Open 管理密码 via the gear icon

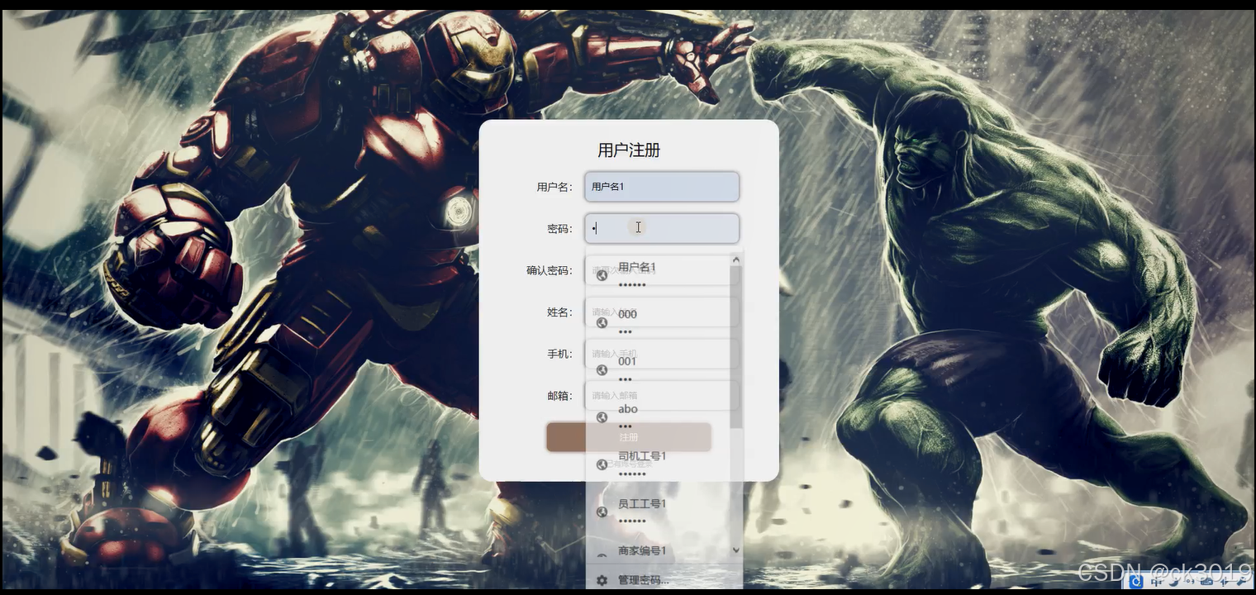[x=602, y=580]
